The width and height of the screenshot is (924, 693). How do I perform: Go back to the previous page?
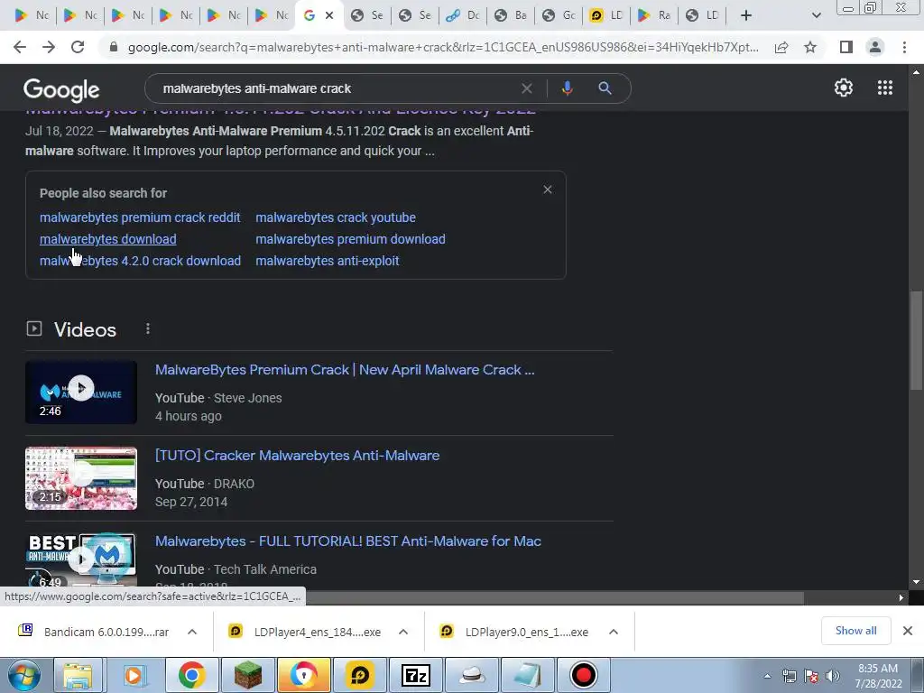tap(20, 47)
